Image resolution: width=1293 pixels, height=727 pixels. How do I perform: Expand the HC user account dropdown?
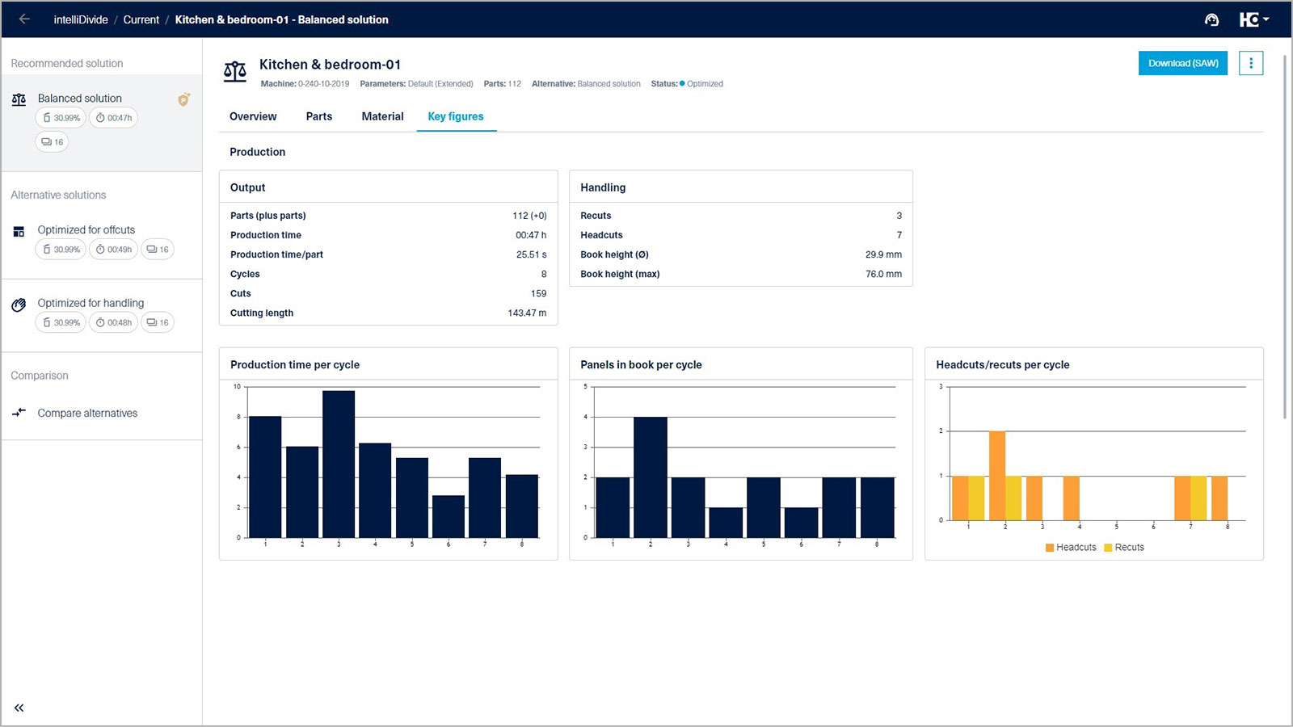pos(1254,19)
